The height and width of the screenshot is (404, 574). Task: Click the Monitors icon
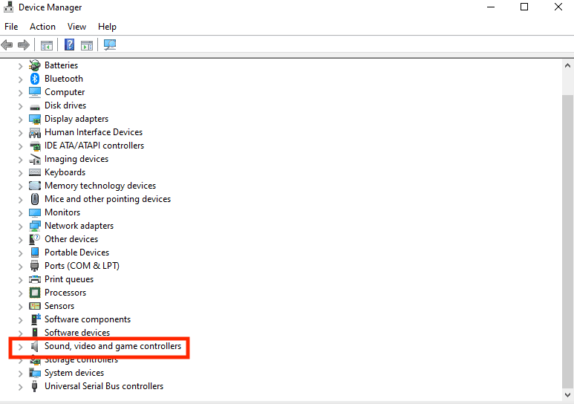coord(35,213)
